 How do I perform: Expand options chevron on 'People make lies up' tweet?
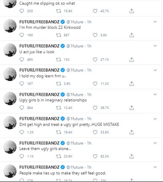155,167
